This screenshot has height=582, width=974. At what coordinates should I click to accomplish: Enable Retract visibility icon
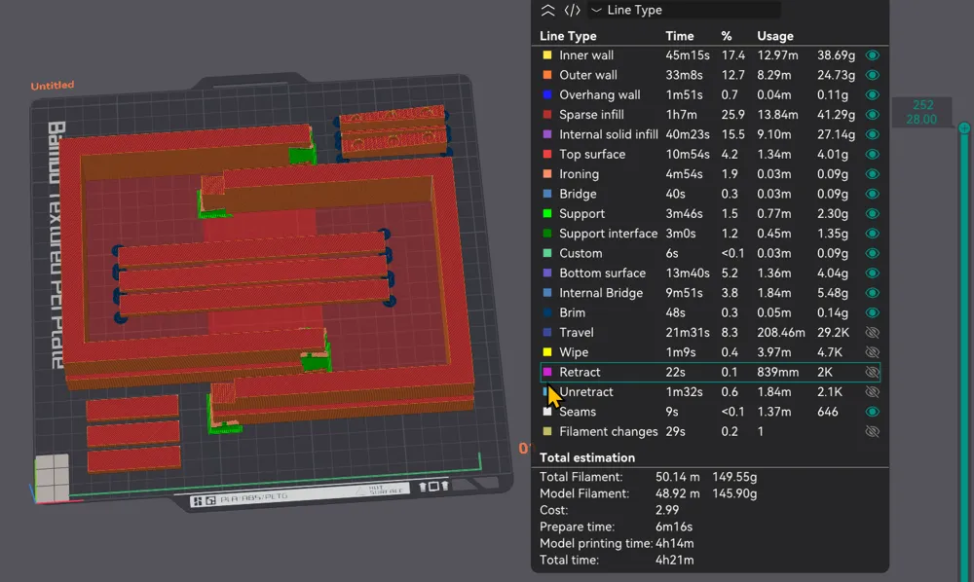(x=872, y=373)
